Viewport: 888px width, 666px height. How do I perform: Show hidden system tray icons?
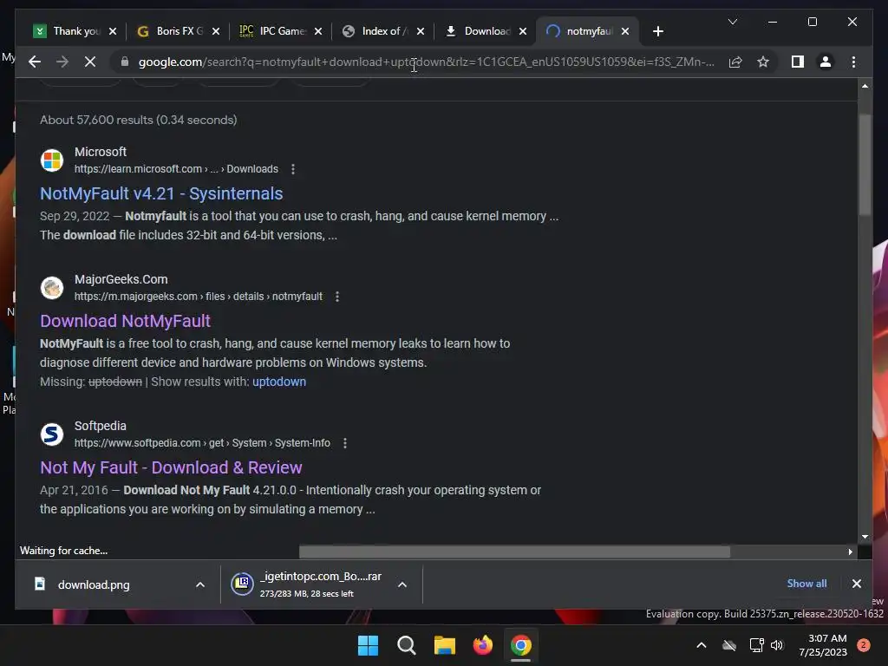[701, 645]
